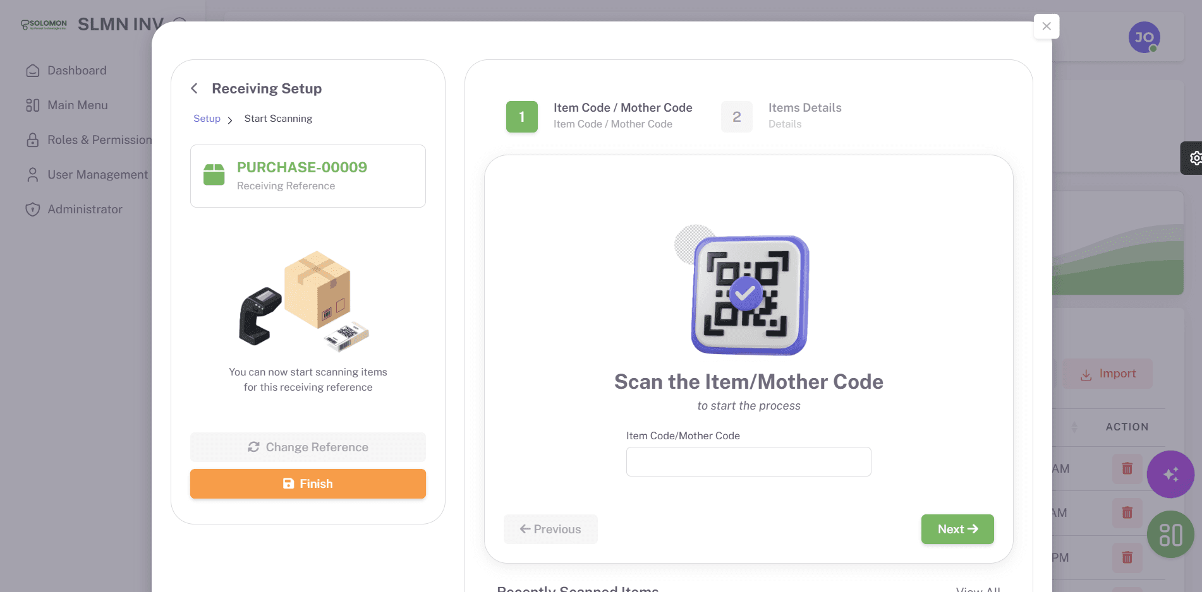This screenshot has height=592, width=1202.
Task: Select the PURCHASE-00009 reference text
Action: [302, 167]
